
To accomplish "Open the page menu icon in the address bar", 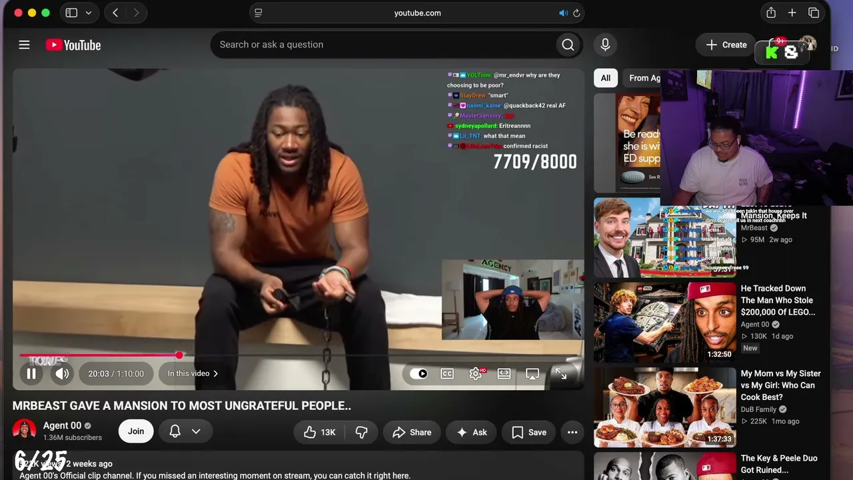I will (259, 13).
